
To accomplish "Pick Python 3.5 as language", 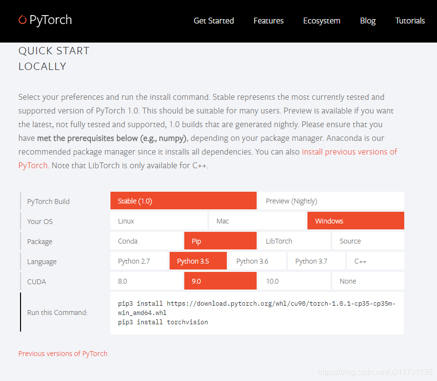I will tap(198, 261).
